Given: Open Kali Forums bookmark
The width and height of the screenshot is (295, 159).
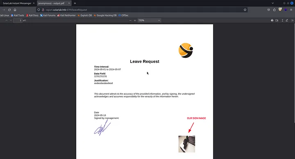Looking at the screenshot, I should [x=48, y=16].
